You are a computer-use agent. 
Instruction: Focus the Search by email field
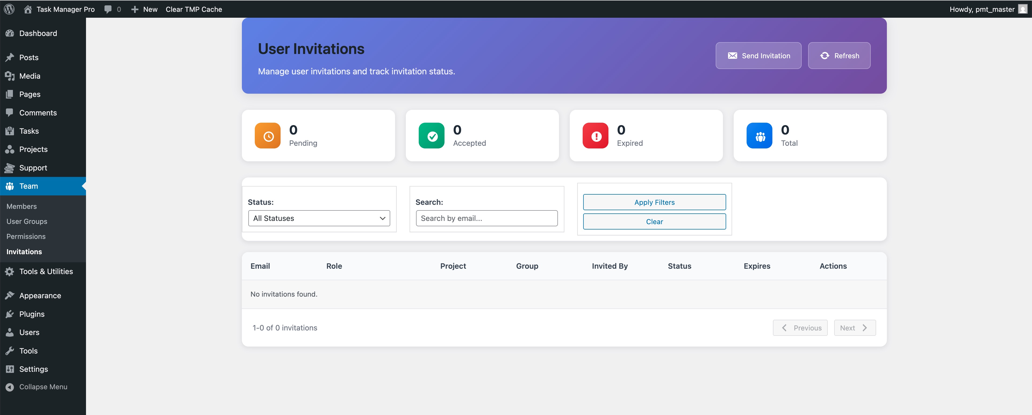(x=486, y=218)
